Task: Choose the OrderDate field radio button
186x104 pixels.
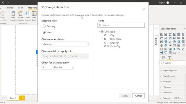Action: [105, 39]
